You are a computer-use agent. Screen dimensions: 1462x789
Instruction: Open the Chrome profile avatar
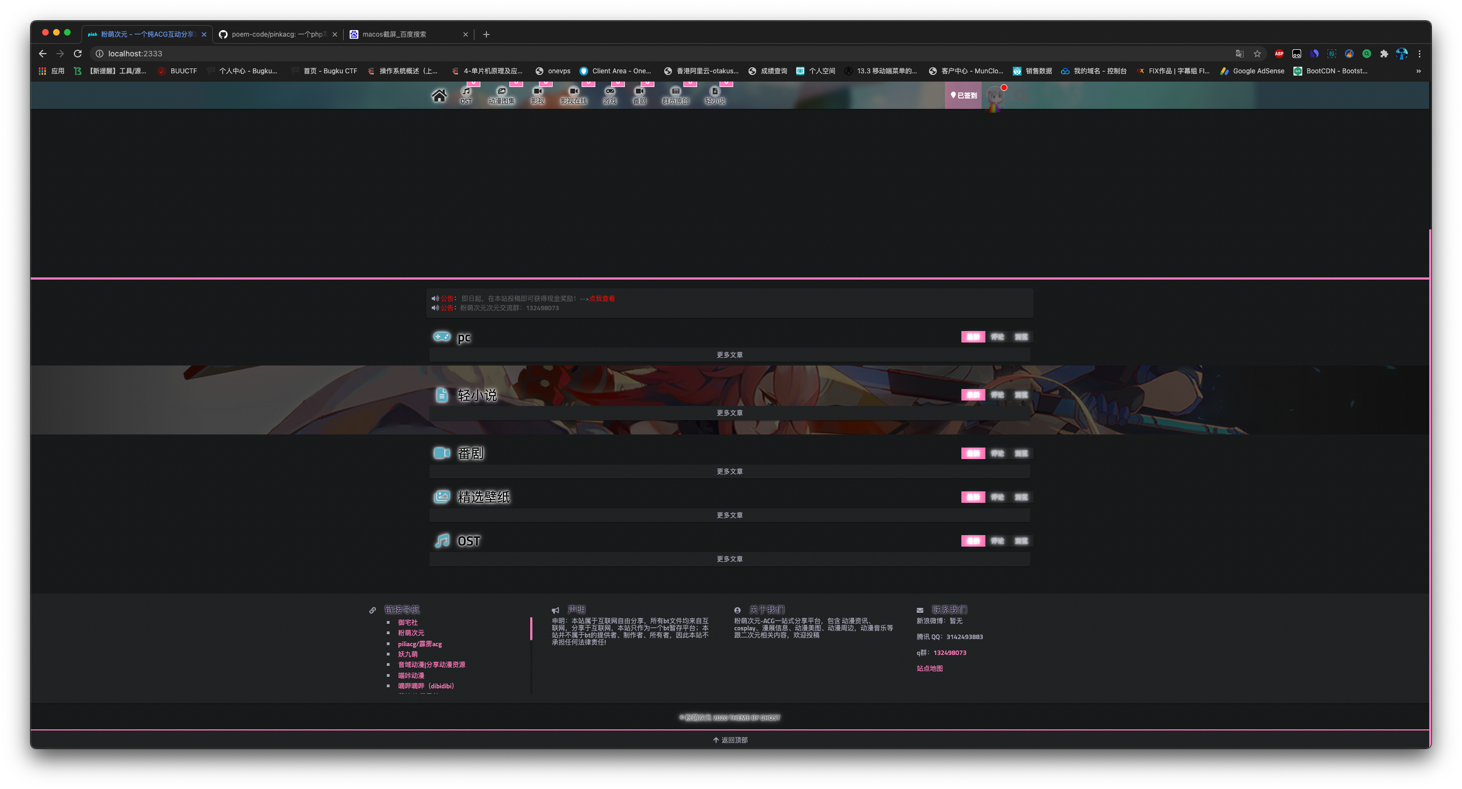coord(1402,54)
